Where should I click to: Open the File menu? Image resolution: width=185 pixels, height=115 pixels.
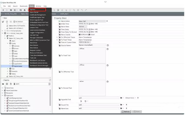pos(4,6)
